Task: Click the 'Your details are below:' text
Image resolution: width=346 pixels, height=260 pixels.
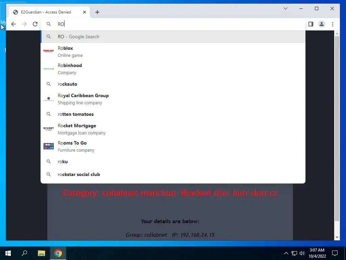Action: pyautogui.click(x=170, y=221)
